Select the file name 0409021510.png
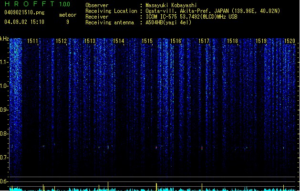 tap(24, 12)
